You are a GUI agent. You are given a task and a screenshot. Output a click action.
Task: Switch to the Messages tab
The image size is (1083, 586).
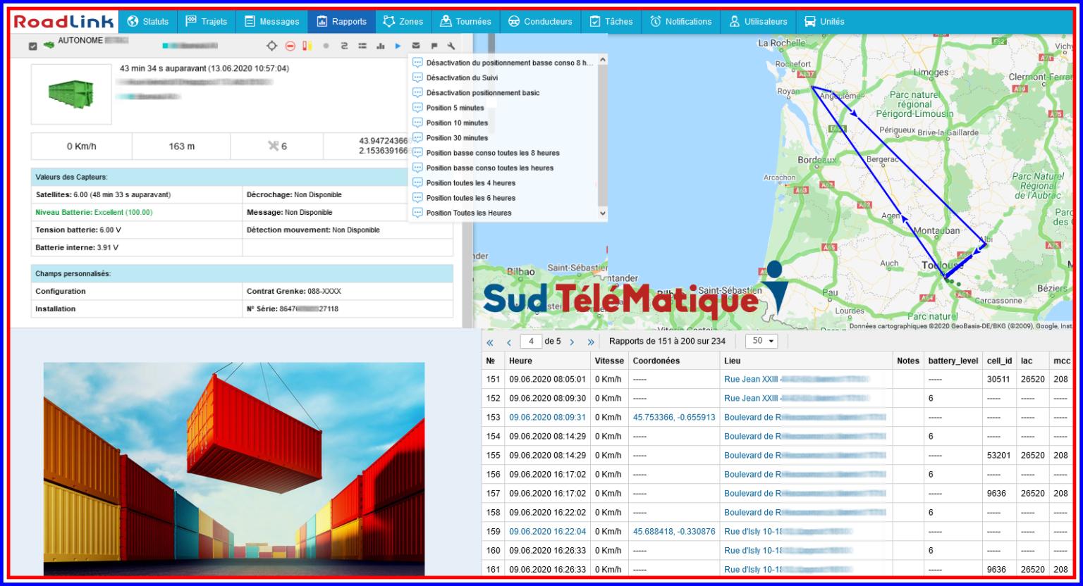(271, 22)
